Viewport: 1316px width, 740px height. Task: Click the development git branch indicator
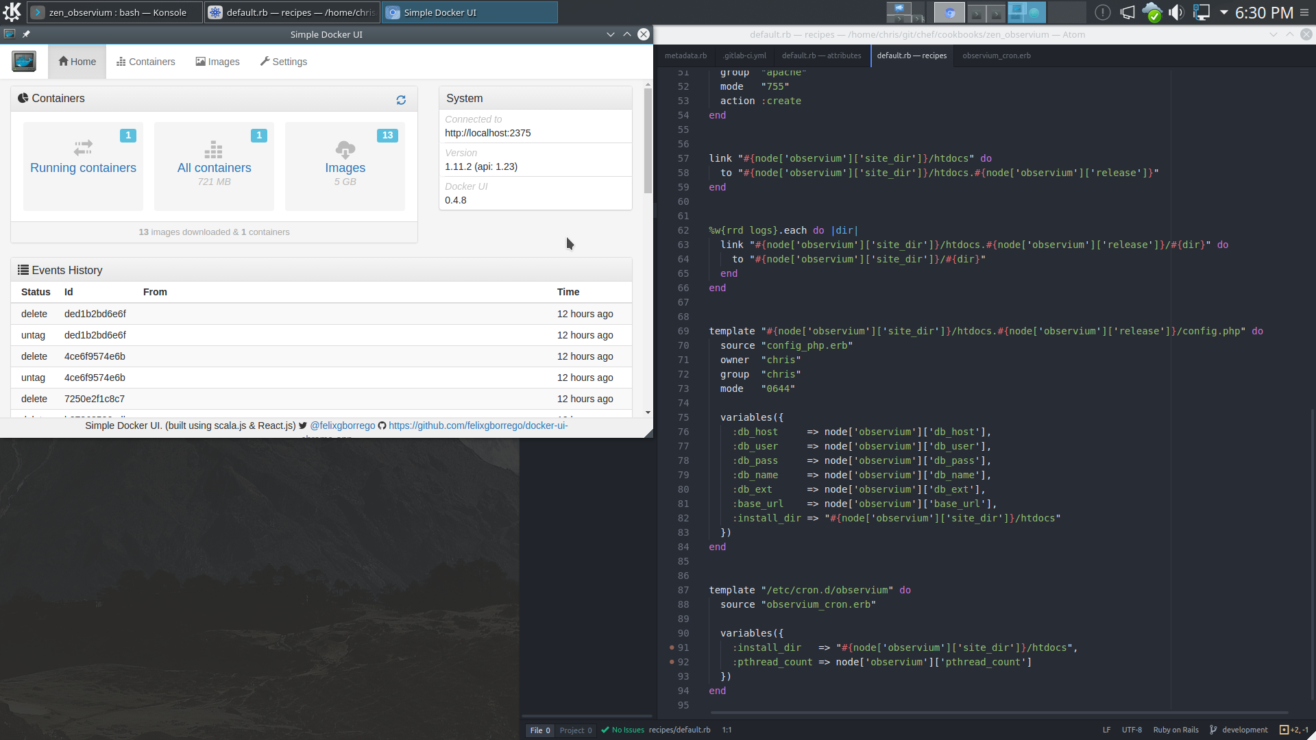pos(1239,730)
